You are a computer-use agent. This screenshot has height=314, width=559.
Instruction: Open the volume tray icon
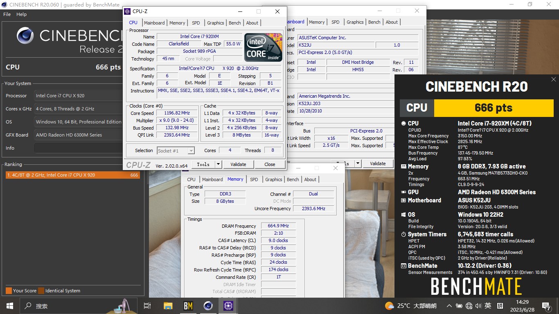(x=478, y=306)
